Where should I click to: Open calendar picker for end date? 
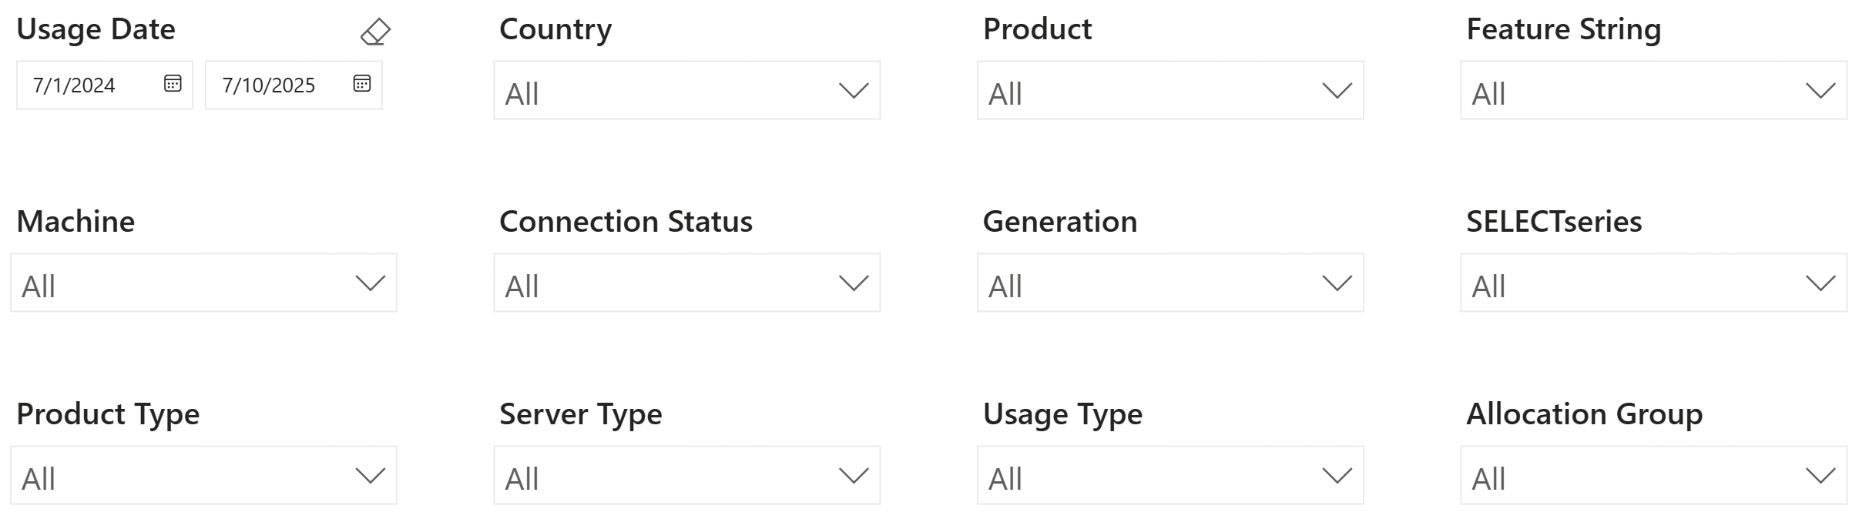click(x=362, y=84)
